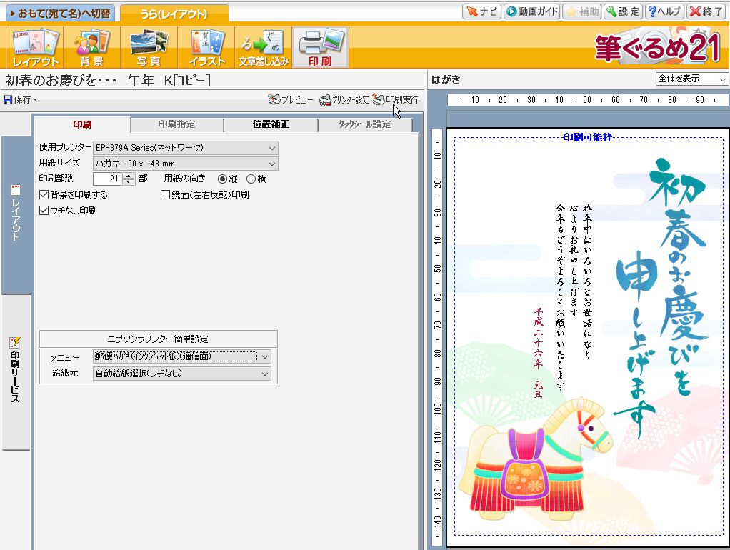Click the プレビュー (preview) icon
This screenshot has height=550, width=730.
pos(291,100)
